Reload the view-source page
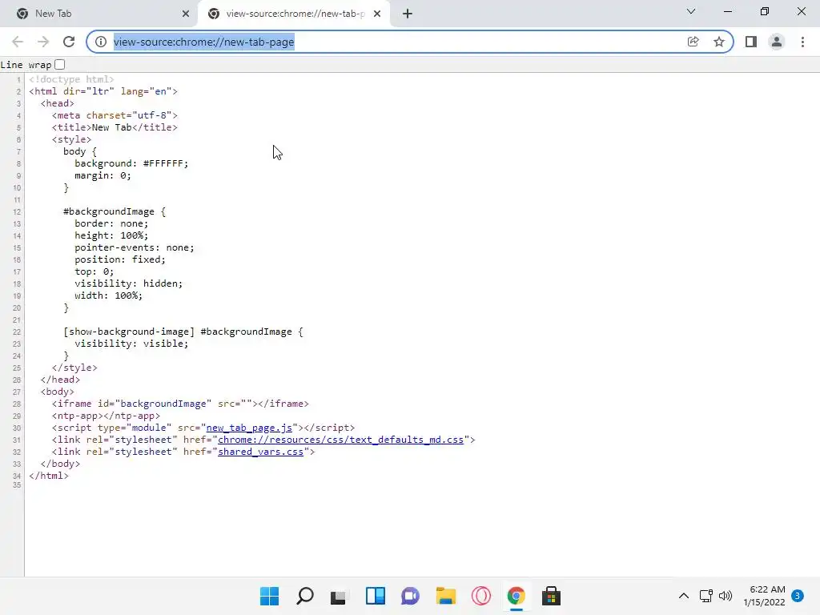 [69, 42]
